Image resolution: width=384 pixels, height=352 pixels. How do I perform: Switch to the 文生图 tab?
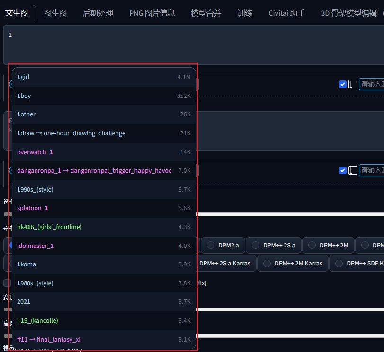tap(17, 13)
